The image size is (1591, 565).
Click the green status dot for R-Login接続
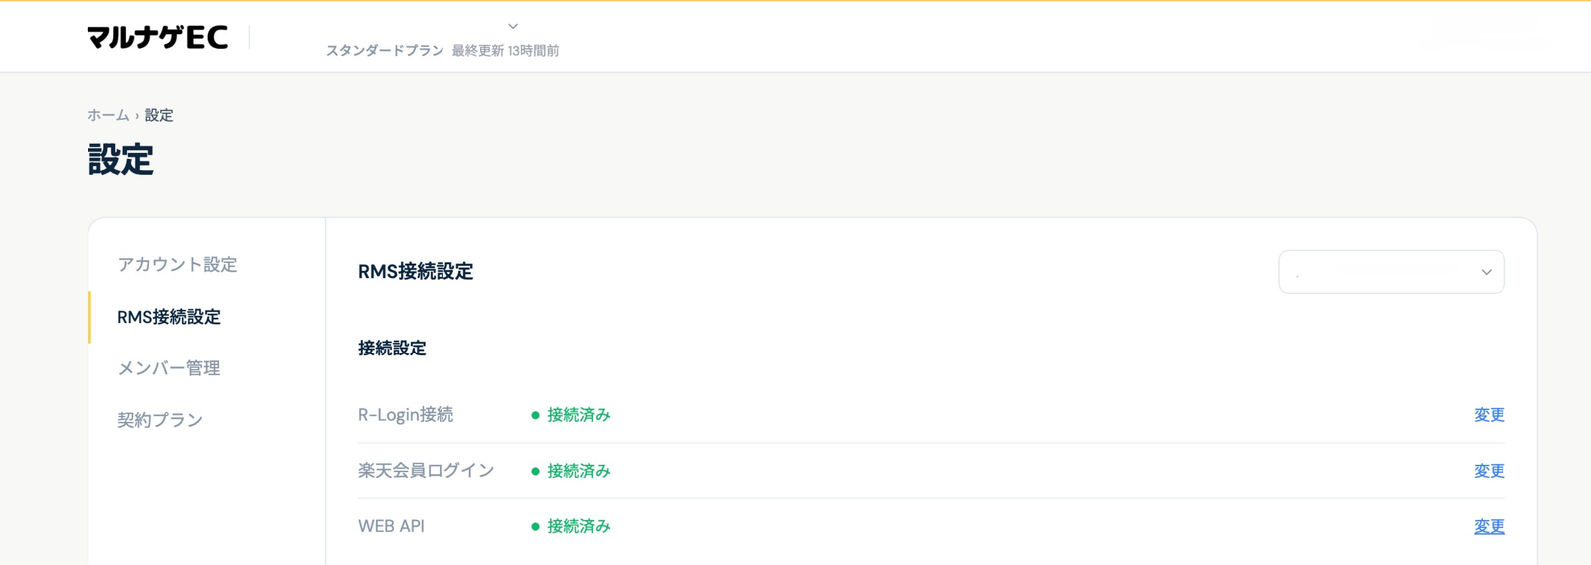pyautogui.click(x=535, y=415)
